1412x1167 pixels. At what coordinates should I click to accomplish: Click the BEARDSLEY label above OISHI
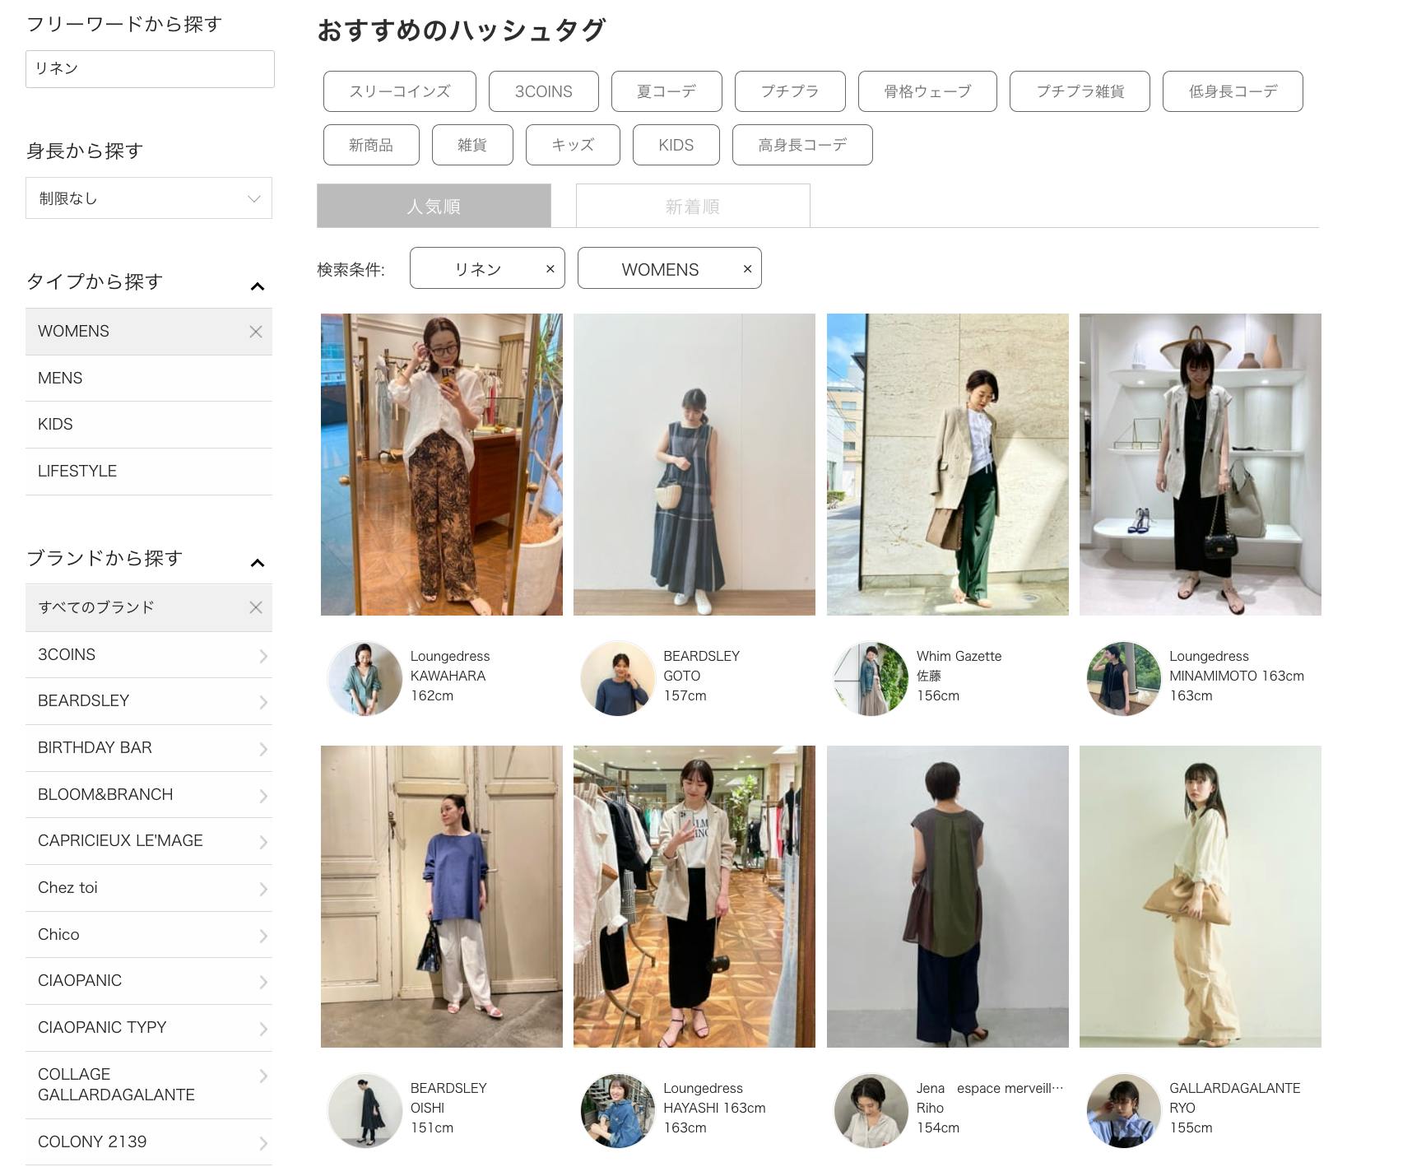pyautogui.click(x=448, y=1088)
